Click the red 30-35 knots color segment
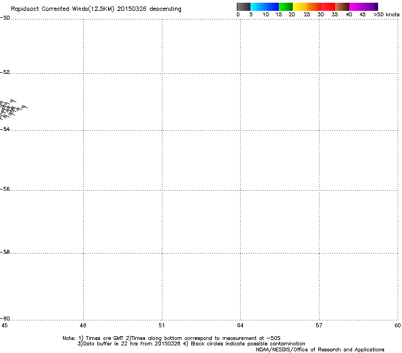The image size is (402, 353). click(x=328, y=7)
